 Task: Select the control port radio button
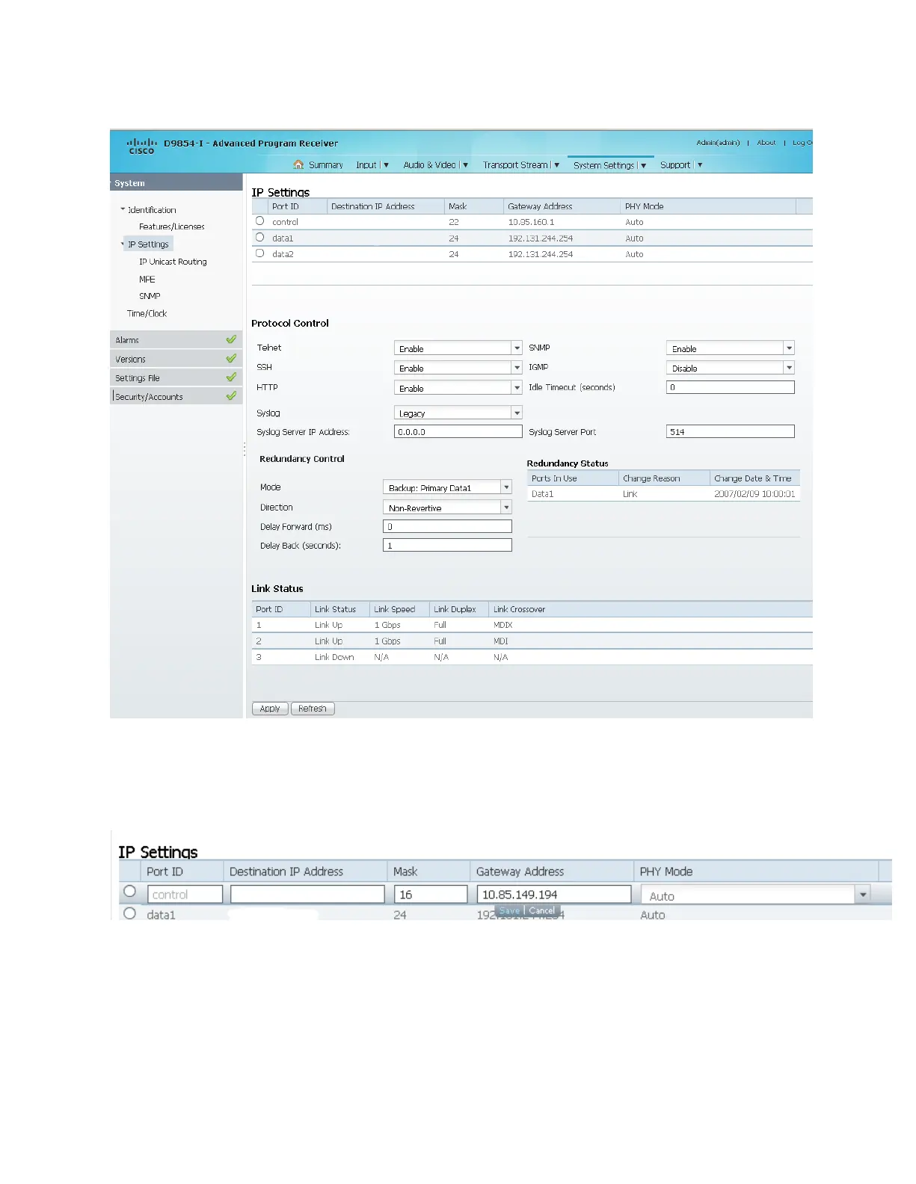pos(259,221)
